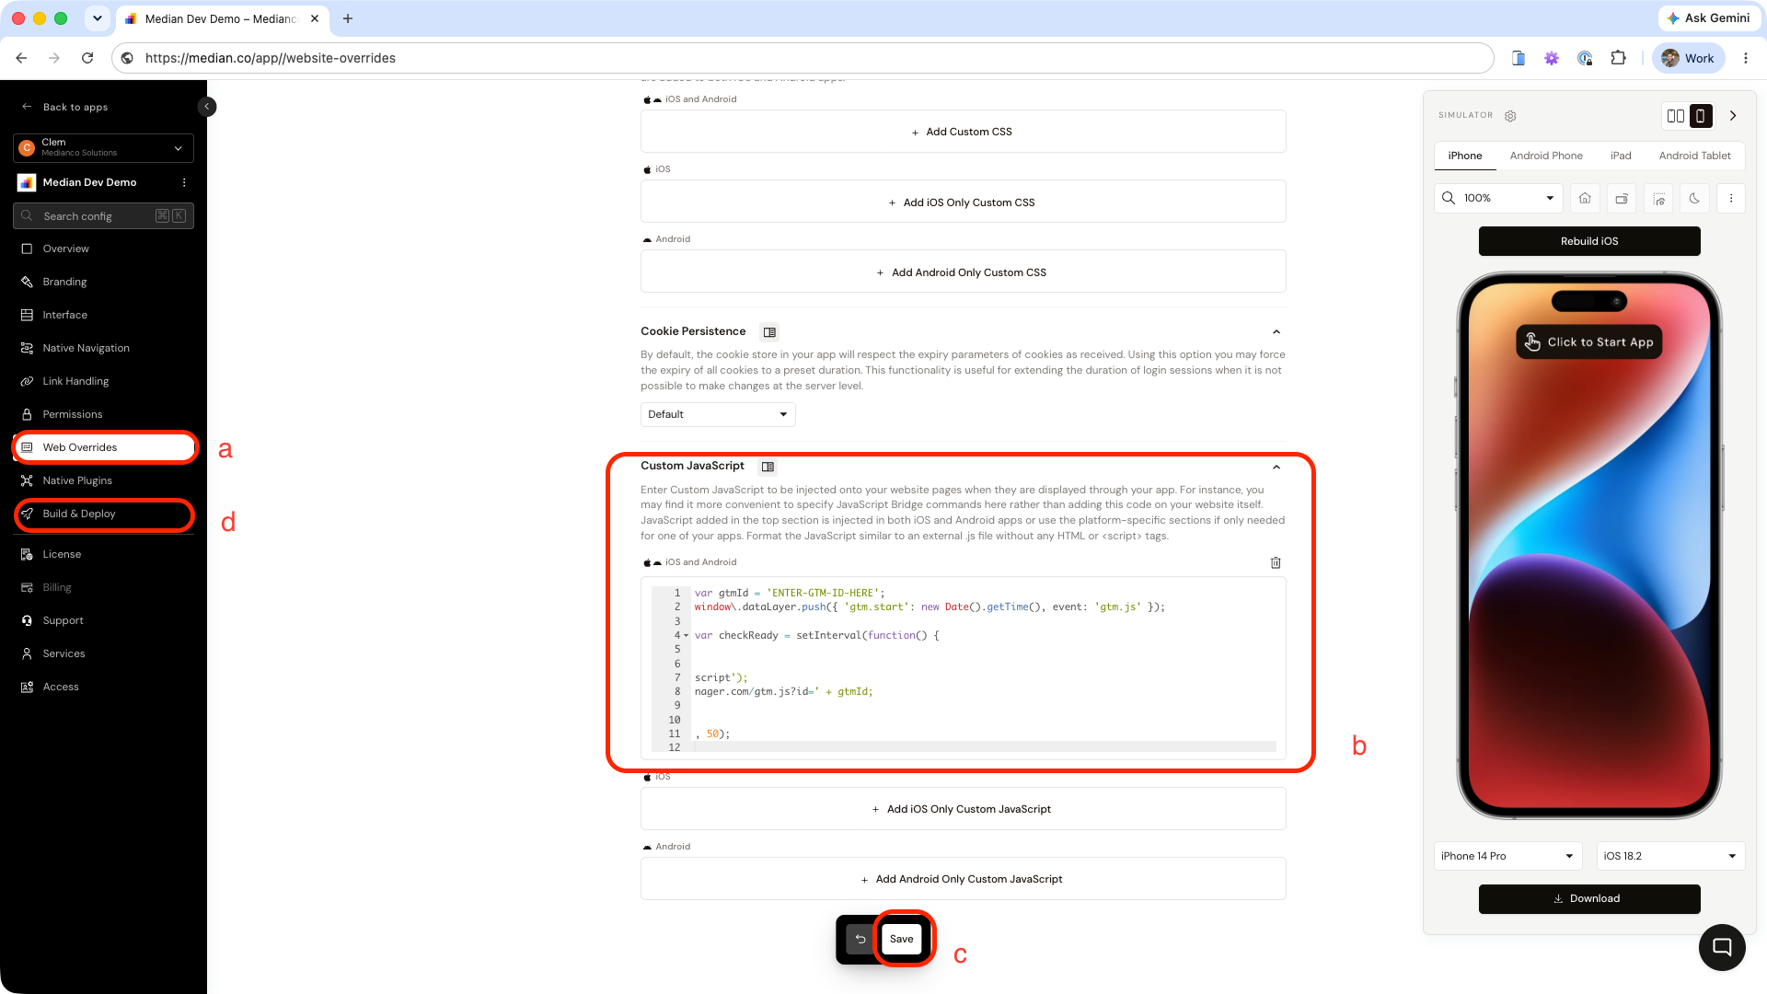Collapse the Cookie Persistence section

pyautogui.click(x=1276, y=332)
